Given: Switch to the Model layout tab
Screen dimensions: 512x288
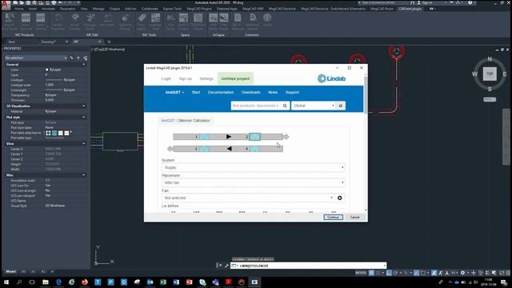Looking at the screenshot, I should click(10, 271).
